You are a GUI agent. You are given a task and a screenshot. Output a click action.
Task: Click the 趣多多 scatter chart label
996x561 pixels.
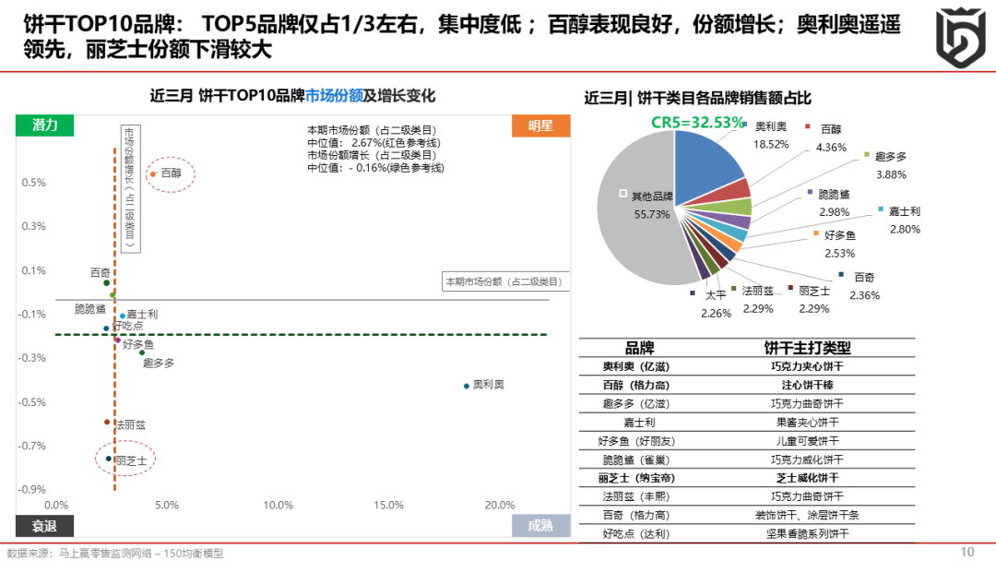pos(159,363)
